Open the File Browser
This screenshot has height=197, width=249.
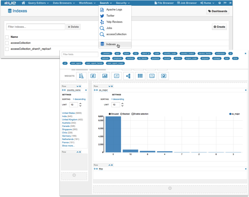click(x=164, y=3)
